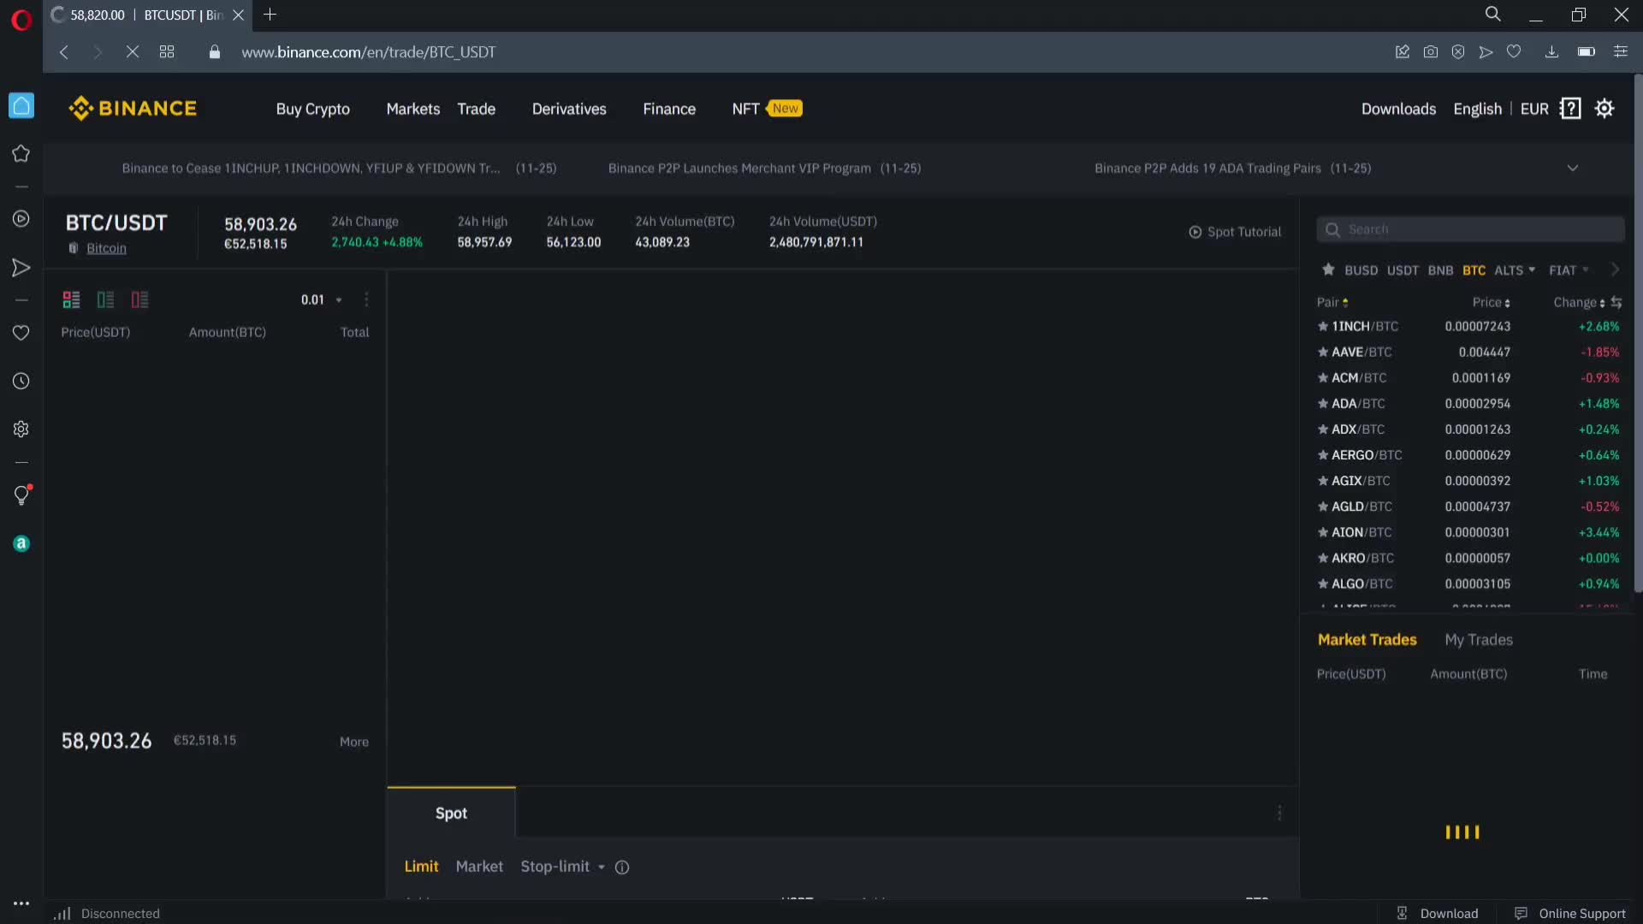Open settings gear in Opera sidebar
The width and height of the screenshot is (1643, 924).
click(x=21, y=429)
